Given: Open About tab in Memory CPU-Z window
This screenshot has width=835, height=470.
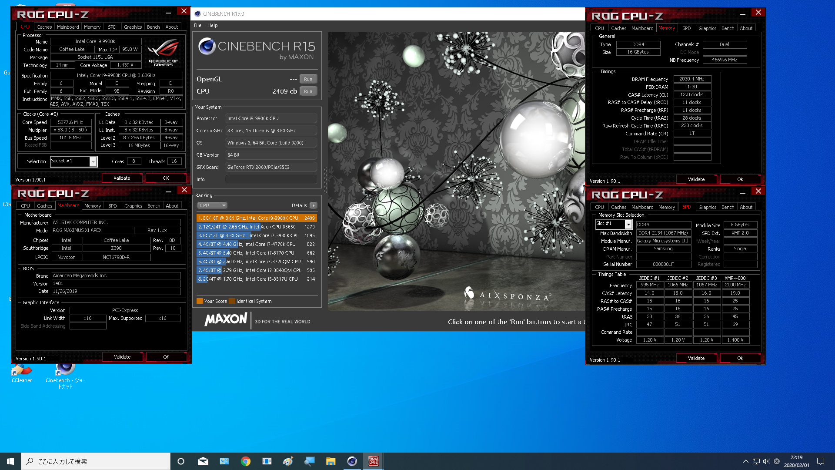Looking at the screenshot, I should click(x=746, y=28).
